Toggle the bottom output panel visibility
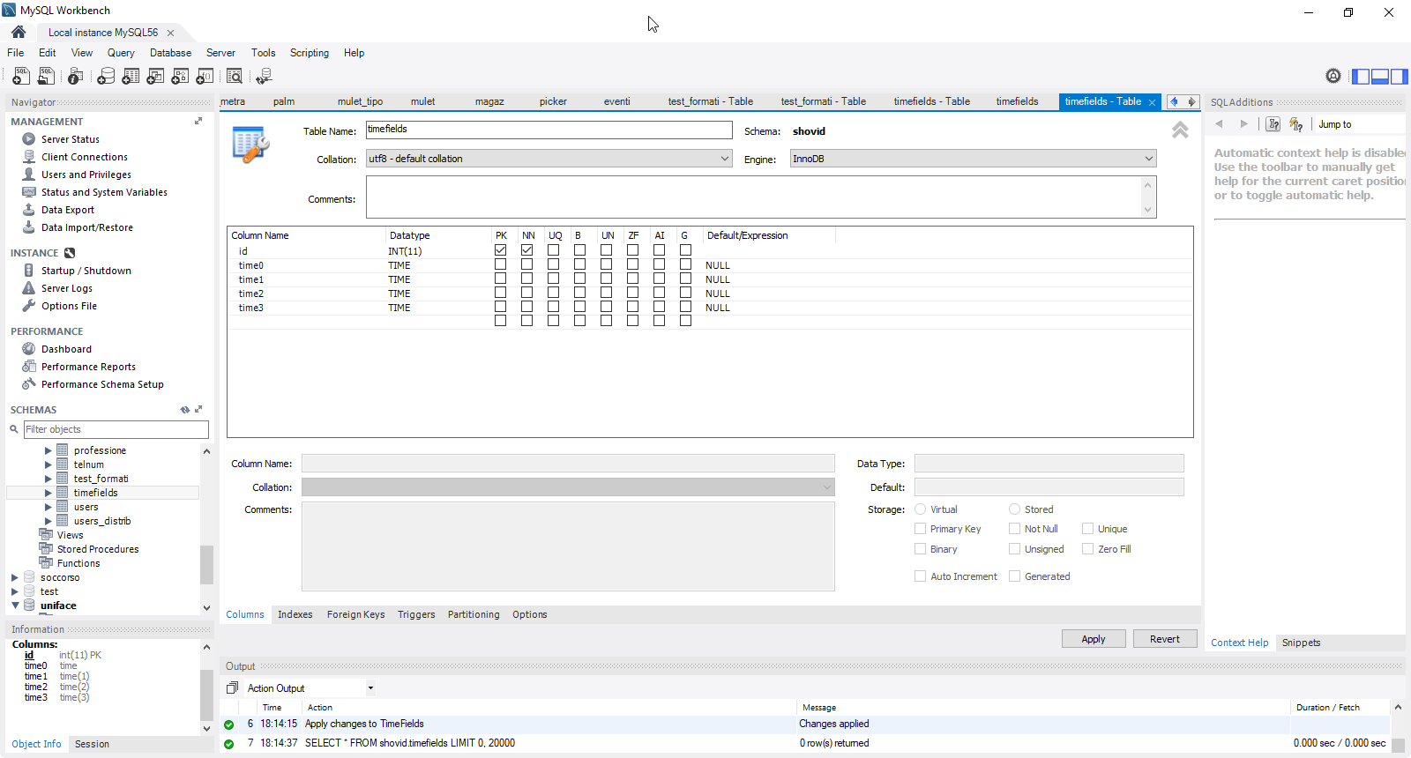1411x758 pixels. tap(1380, 77)
